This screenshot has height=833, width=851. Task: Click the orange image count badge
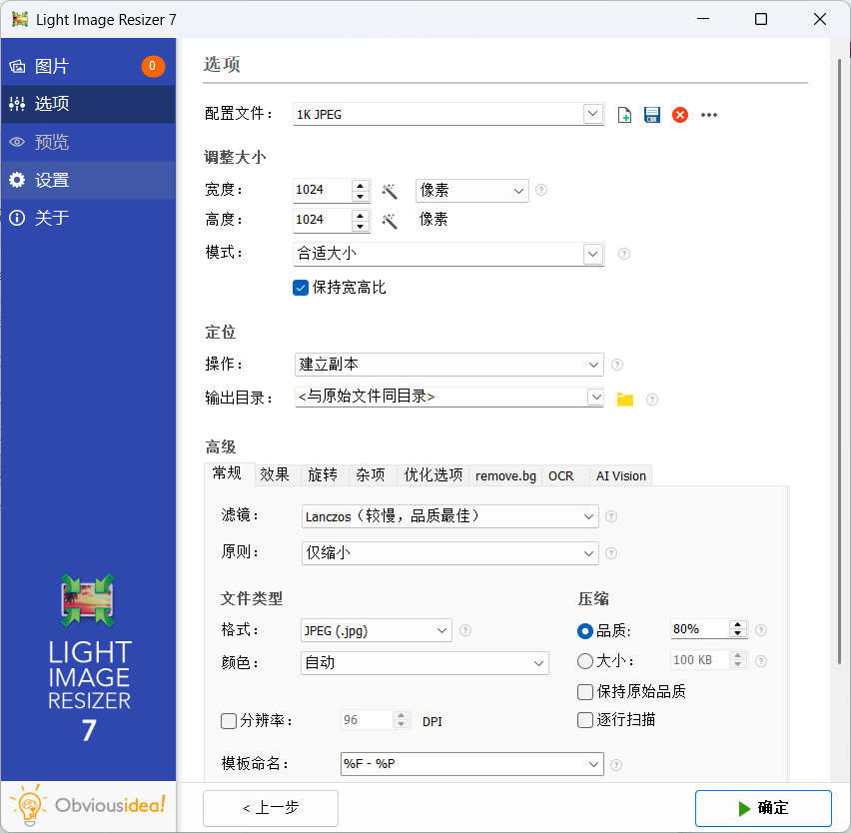153,66
